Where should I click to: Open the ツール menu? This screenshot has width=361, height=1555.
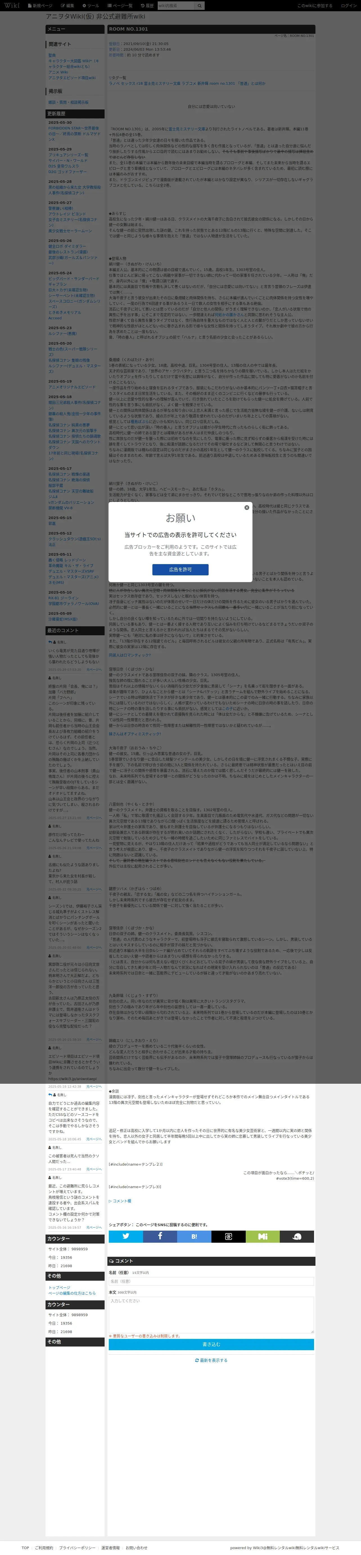(91, 5)
